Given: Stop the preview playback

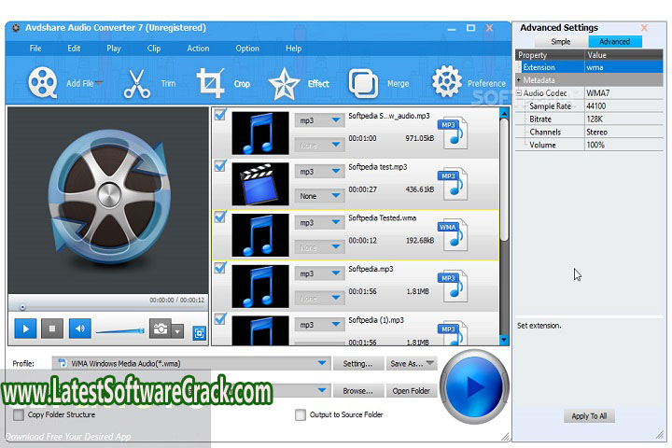Looking at the screenshot, I should (x=52, y=329).
